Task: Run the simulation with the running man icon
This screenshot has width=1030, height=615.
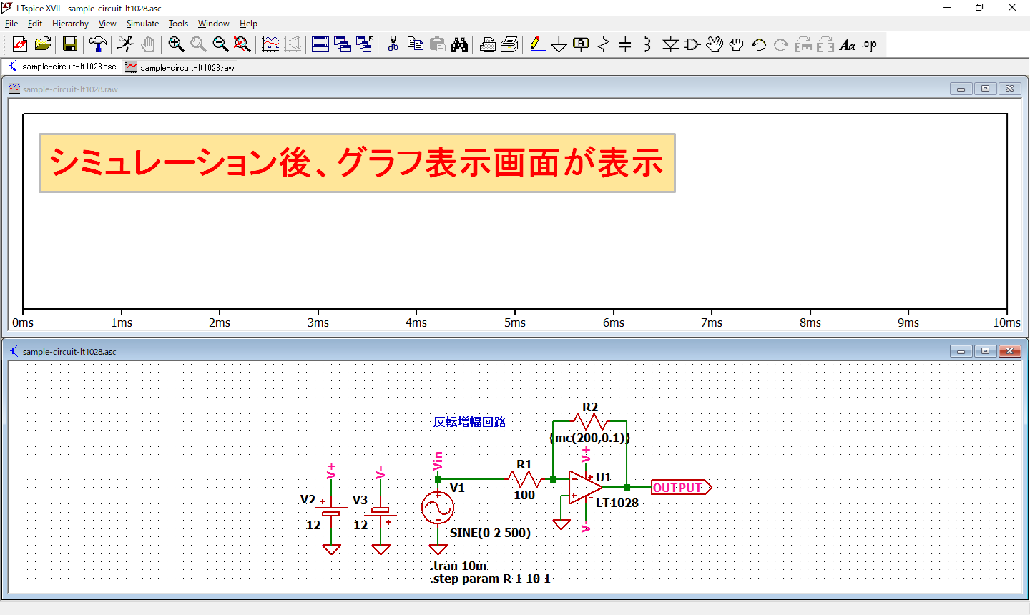Action: click(x=124, y=44)
